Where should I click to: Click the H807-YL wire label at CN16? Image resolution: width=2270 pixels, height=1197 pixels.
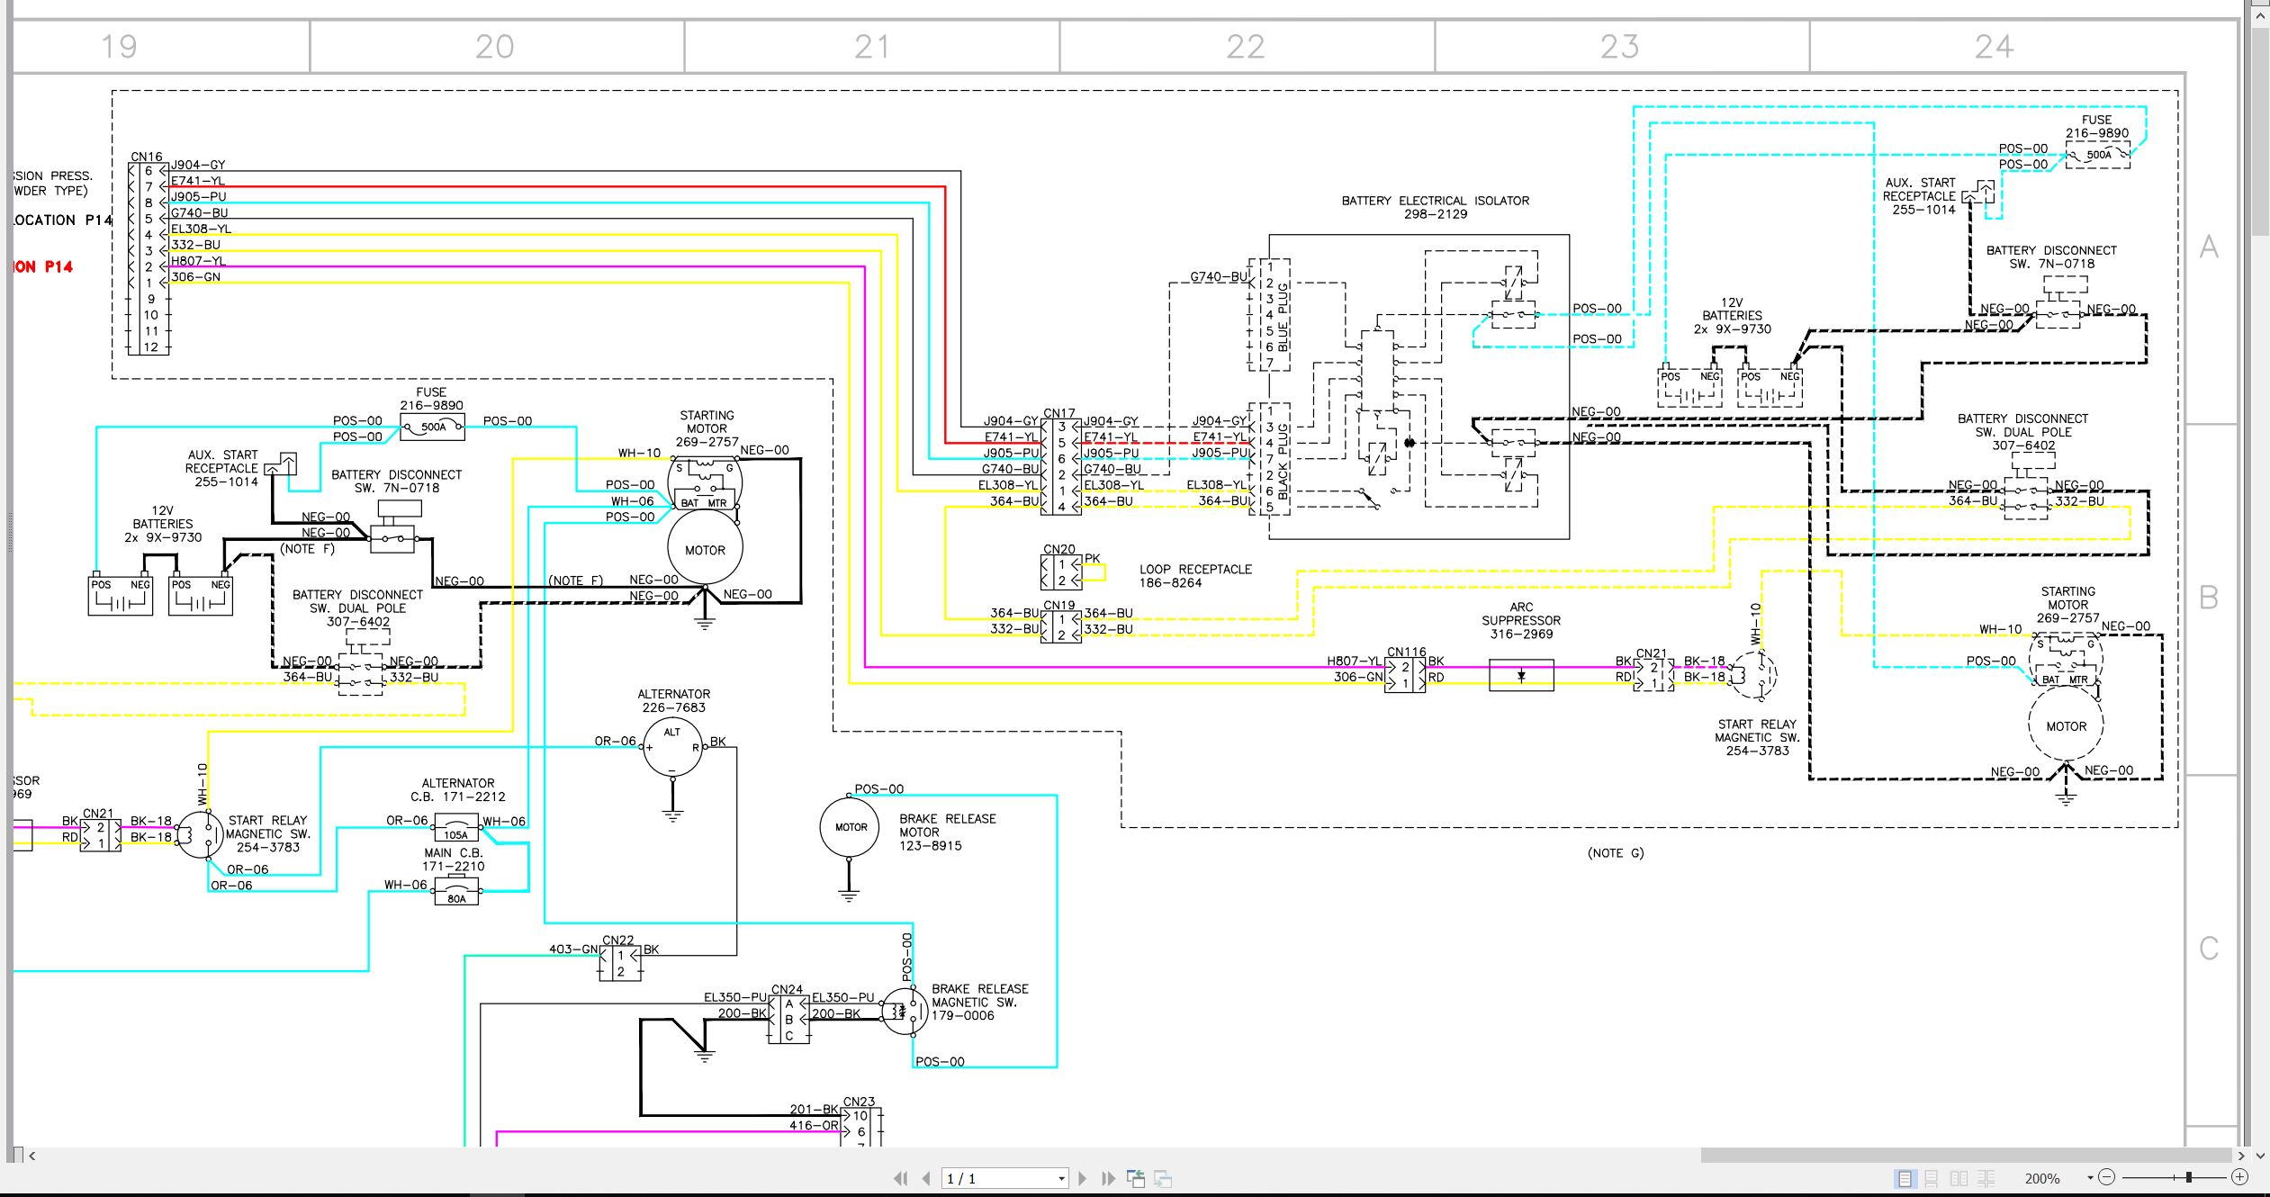(197, 261)
